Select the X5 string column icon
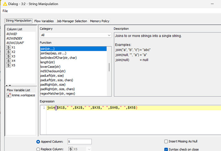221x151 pixels. tap(8, 65)
